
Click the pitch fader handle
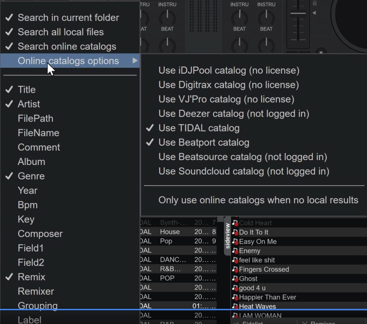[x=298, y=13]
